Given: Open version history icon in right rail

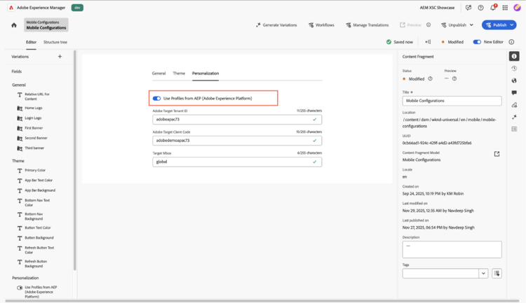Looking at the screenshot, I should pyautogui.click(x=514, y=69).
